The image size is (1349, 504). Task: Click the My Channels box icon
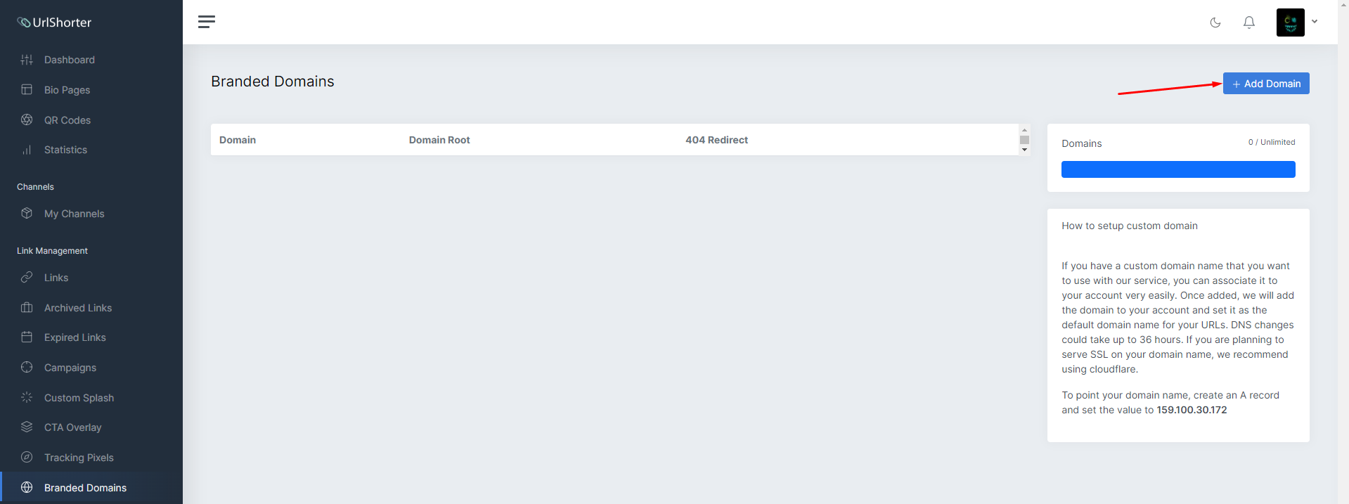pos(27,214)
